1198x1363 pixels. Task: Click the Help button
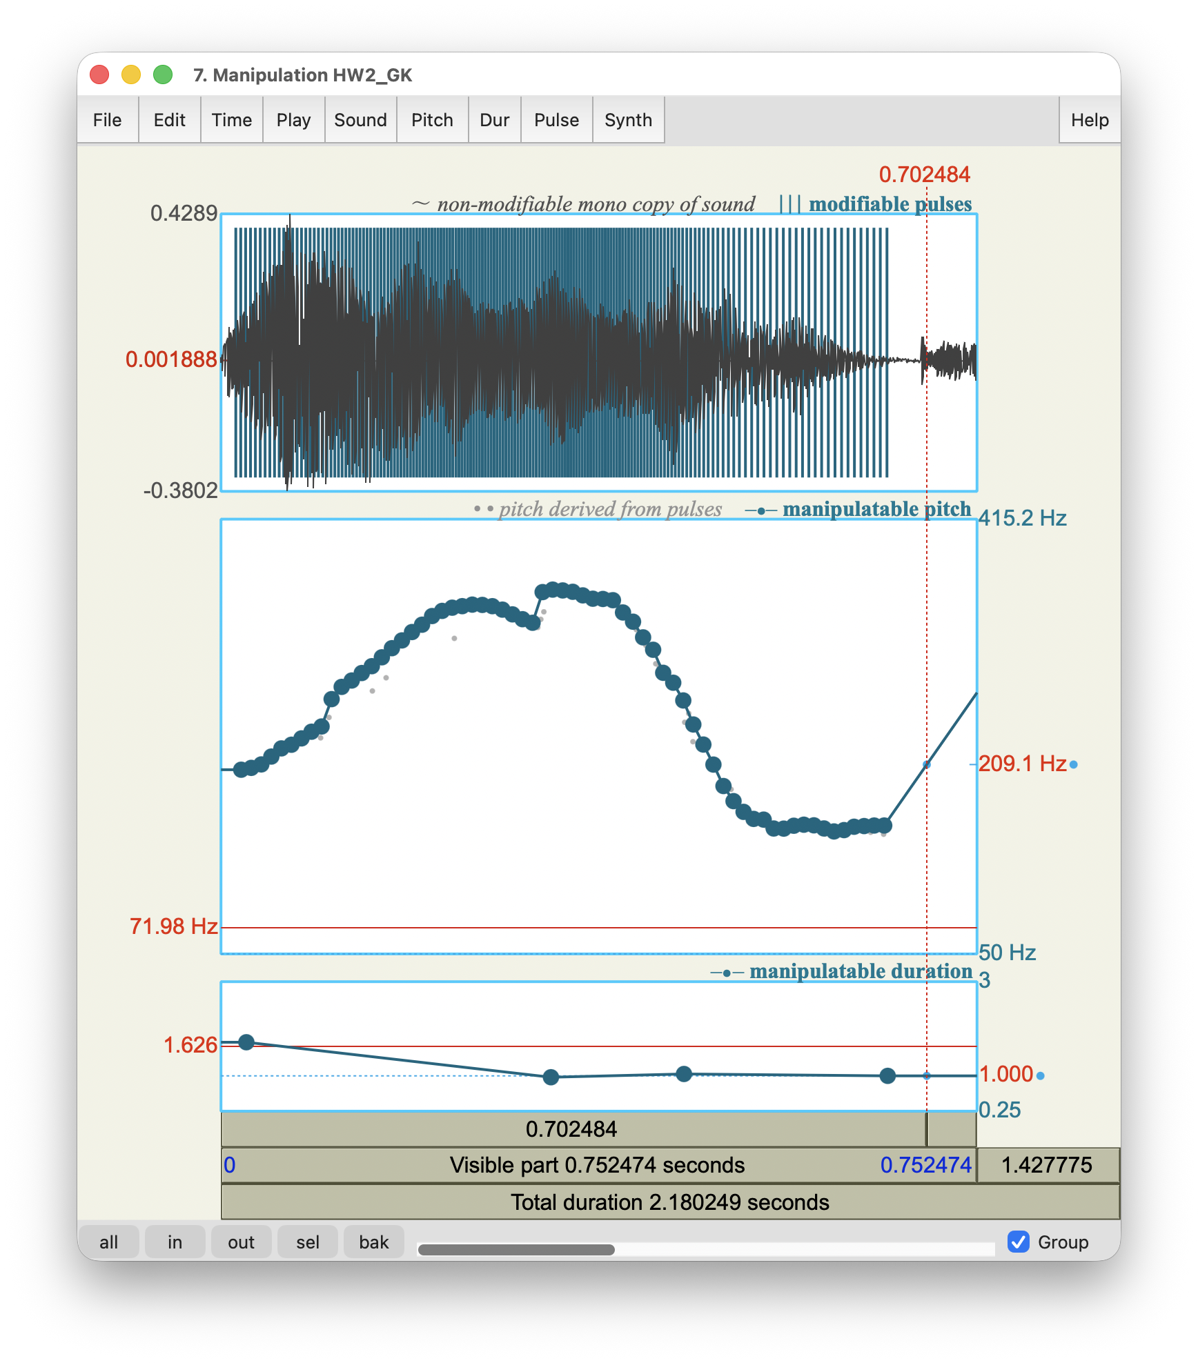tap(1089, 120)
